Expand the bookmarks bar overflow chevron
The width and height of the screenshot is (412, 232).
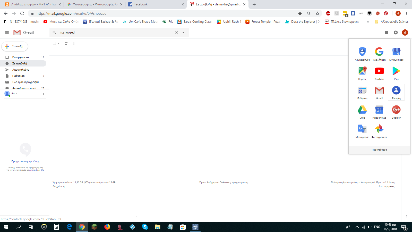tap(368, 22)
